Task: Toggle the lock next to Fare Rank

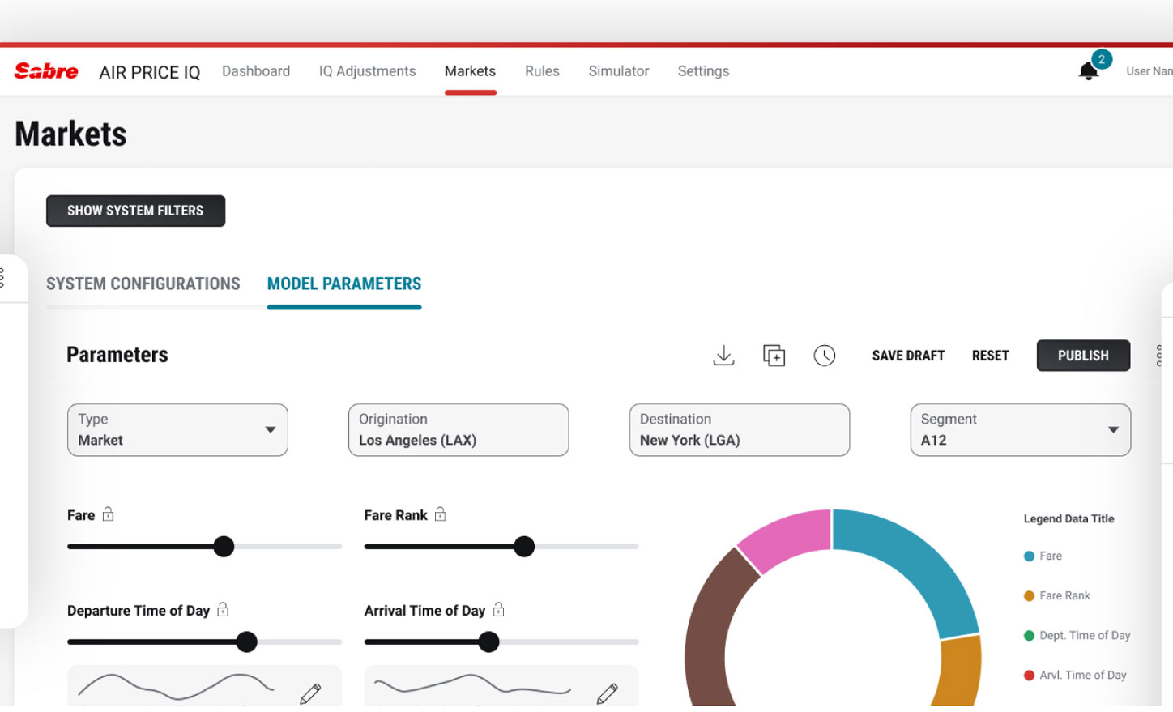Action: [x=440, y=514]
